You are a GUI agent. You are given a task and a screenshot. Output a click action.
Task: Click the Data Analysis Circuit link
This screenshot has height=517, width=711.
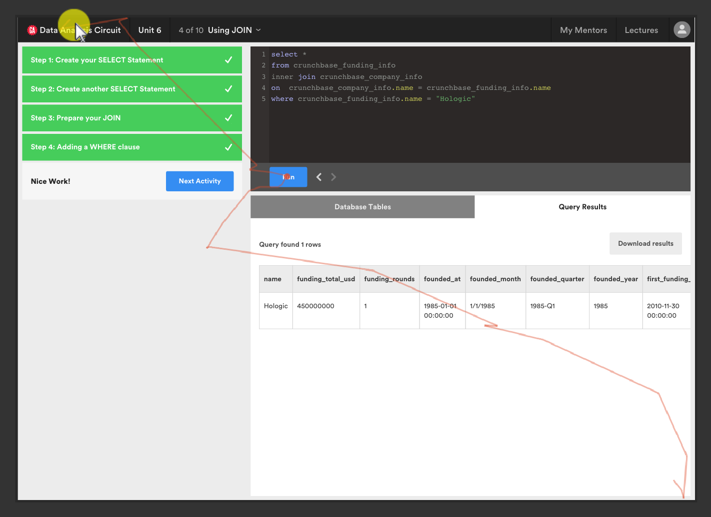point(80,30)
